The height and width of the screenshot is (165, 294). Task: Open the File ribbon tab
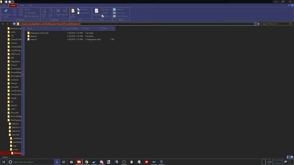pyautogui.click(x=4, y=5)
